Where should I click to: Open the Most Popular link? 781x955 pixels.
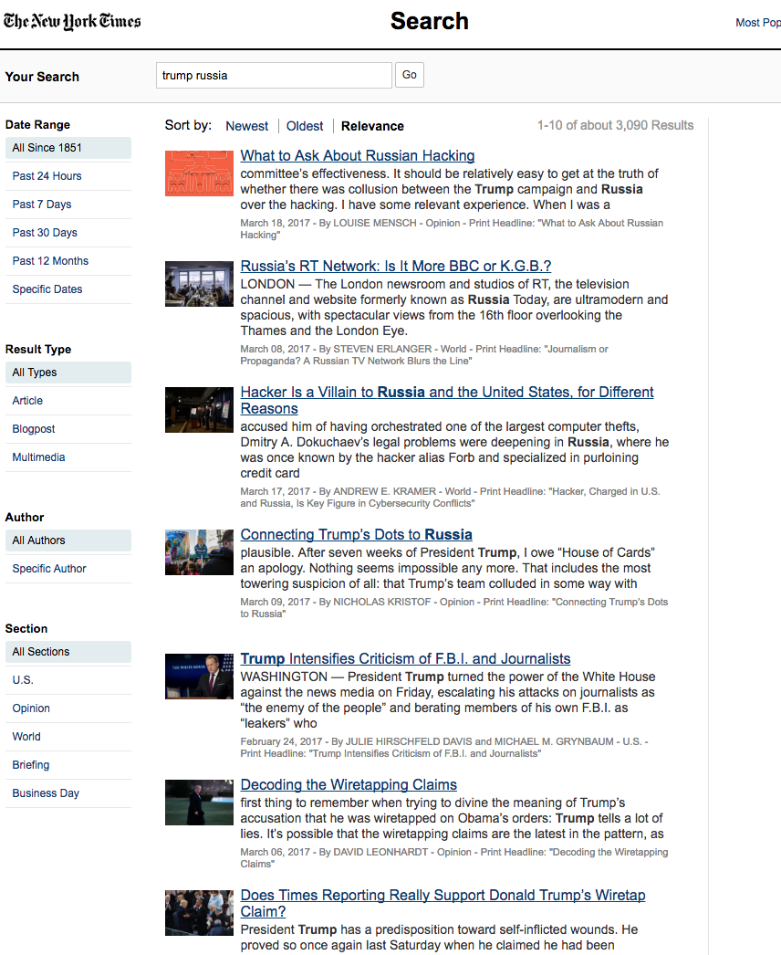[x=758, y=23]
